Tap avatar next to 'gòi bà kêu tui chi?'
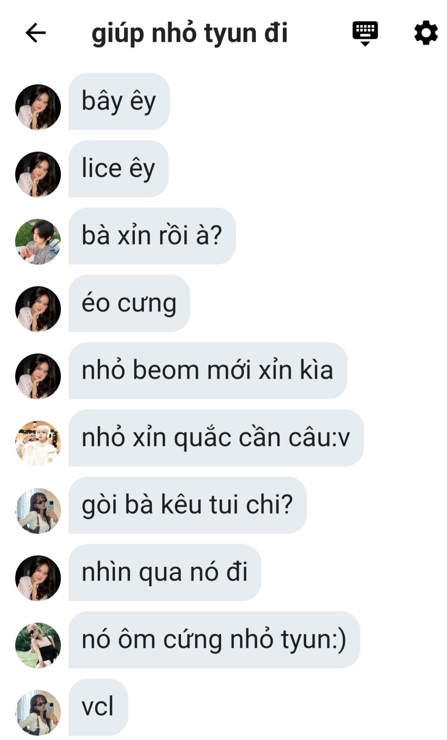The height and width of the screenshot is (740, 447). point(38,511)
